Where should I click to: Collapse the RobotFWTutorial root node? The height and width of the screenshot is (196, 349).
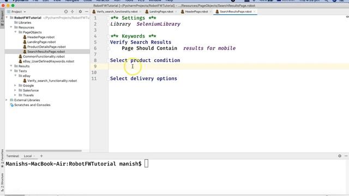(7, 17)
